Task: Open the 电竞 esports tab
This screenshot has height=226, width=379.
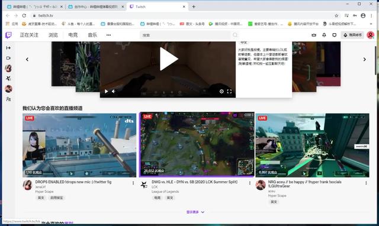Action: pyautogui.click(x=73, y=35)
